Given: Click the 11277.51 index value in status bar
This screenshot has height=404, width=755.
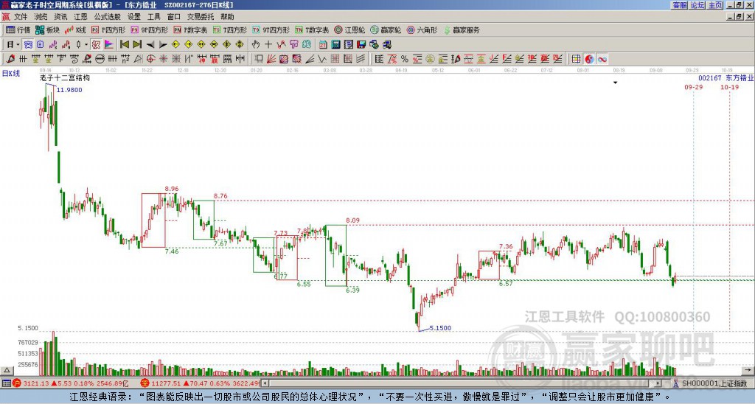Looking at the screenshot, I should (x=164, y=383).
